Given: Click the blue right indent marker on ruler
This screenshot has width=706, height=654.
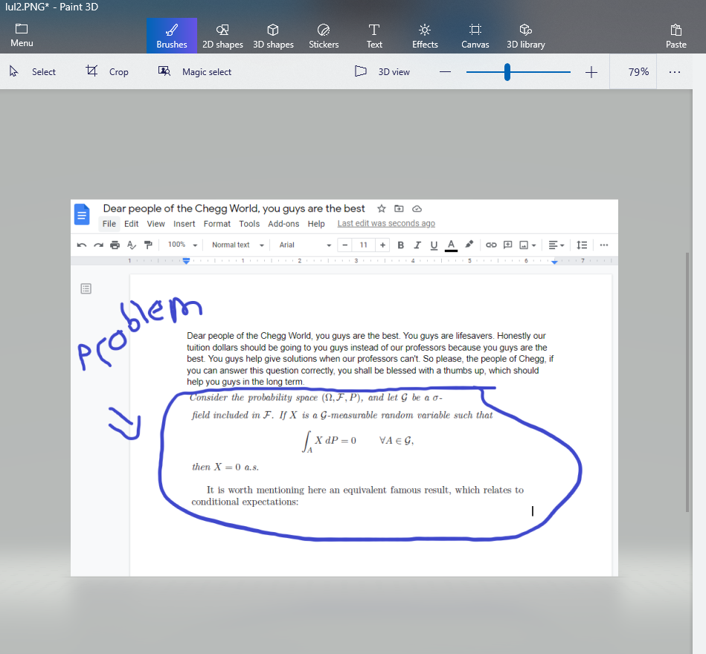Looking at the screenshot, I should 554,262.
